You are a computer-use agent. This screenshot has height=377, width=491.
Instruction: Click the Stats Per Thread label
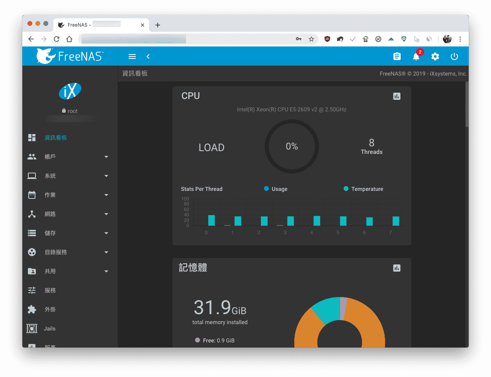pos(201,189)
